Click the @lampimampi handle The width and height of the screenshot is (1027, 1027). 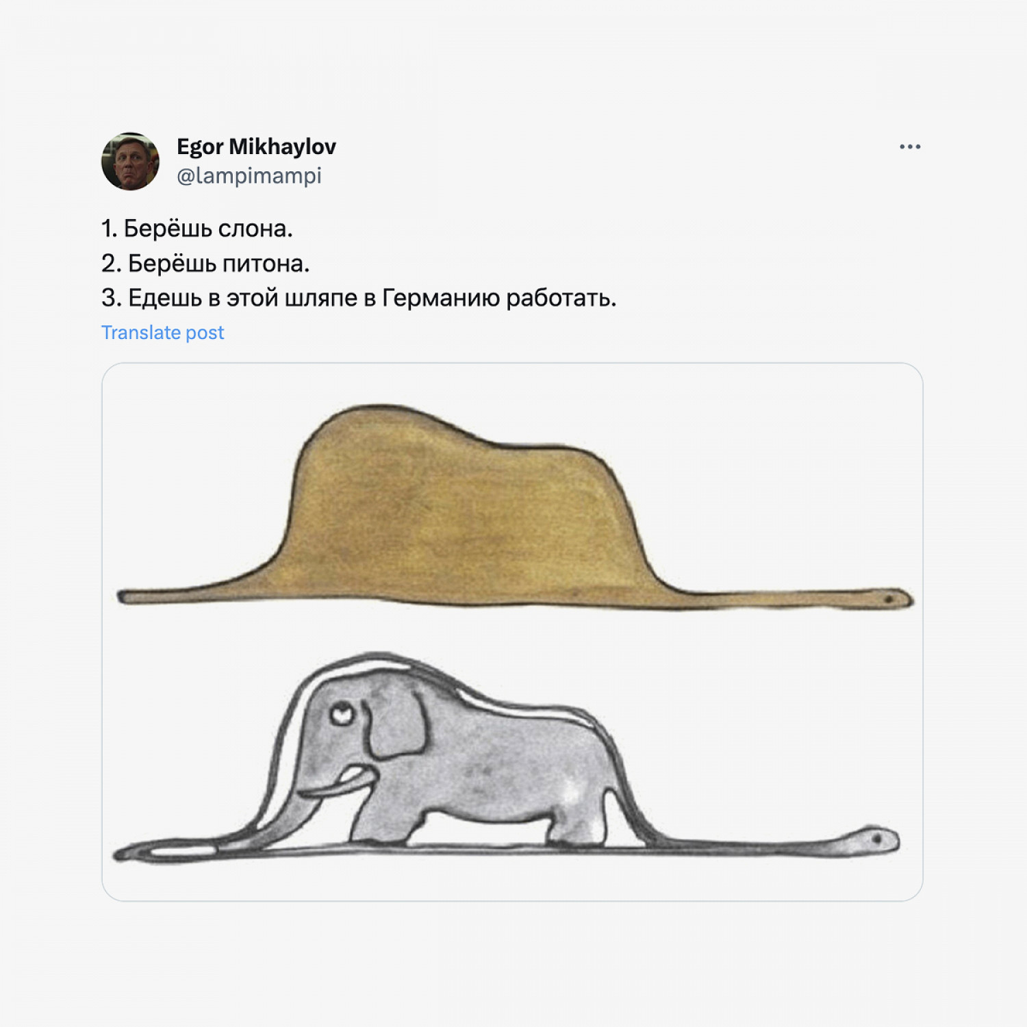pyautogui.click(x=249, y=176)
